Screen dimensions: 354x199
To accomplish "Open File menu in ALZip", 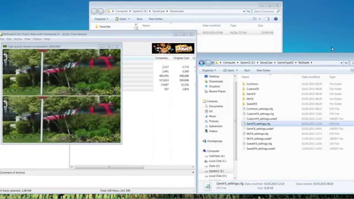I will pyautogui.click(x=2, y=39).
